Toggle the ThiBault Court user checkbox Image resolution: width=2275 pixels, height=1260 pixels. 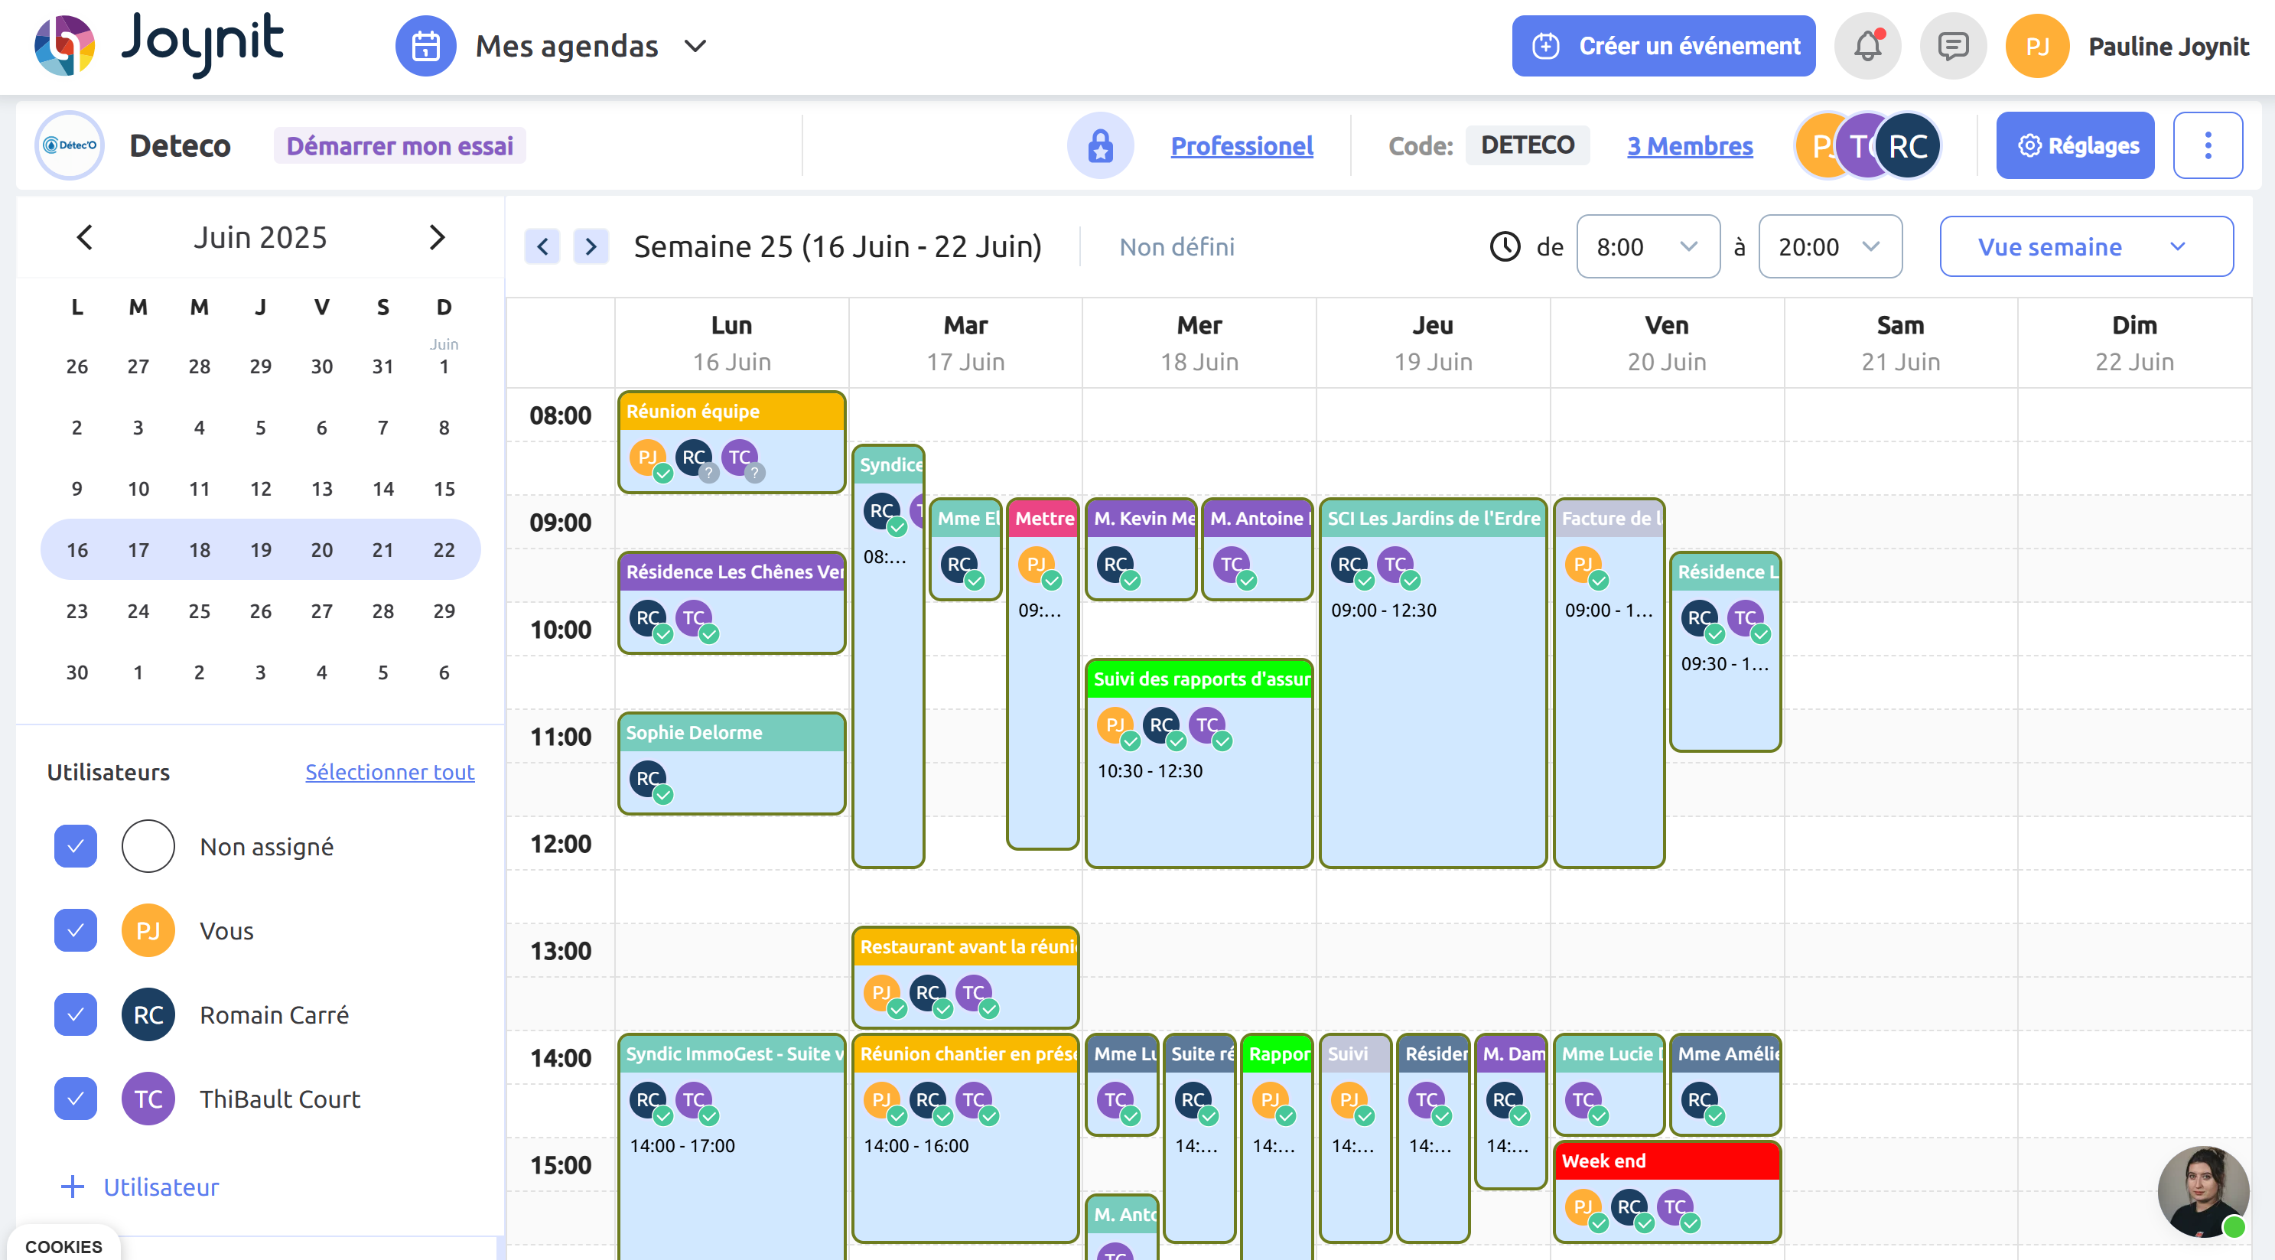tap(76, 1099)
